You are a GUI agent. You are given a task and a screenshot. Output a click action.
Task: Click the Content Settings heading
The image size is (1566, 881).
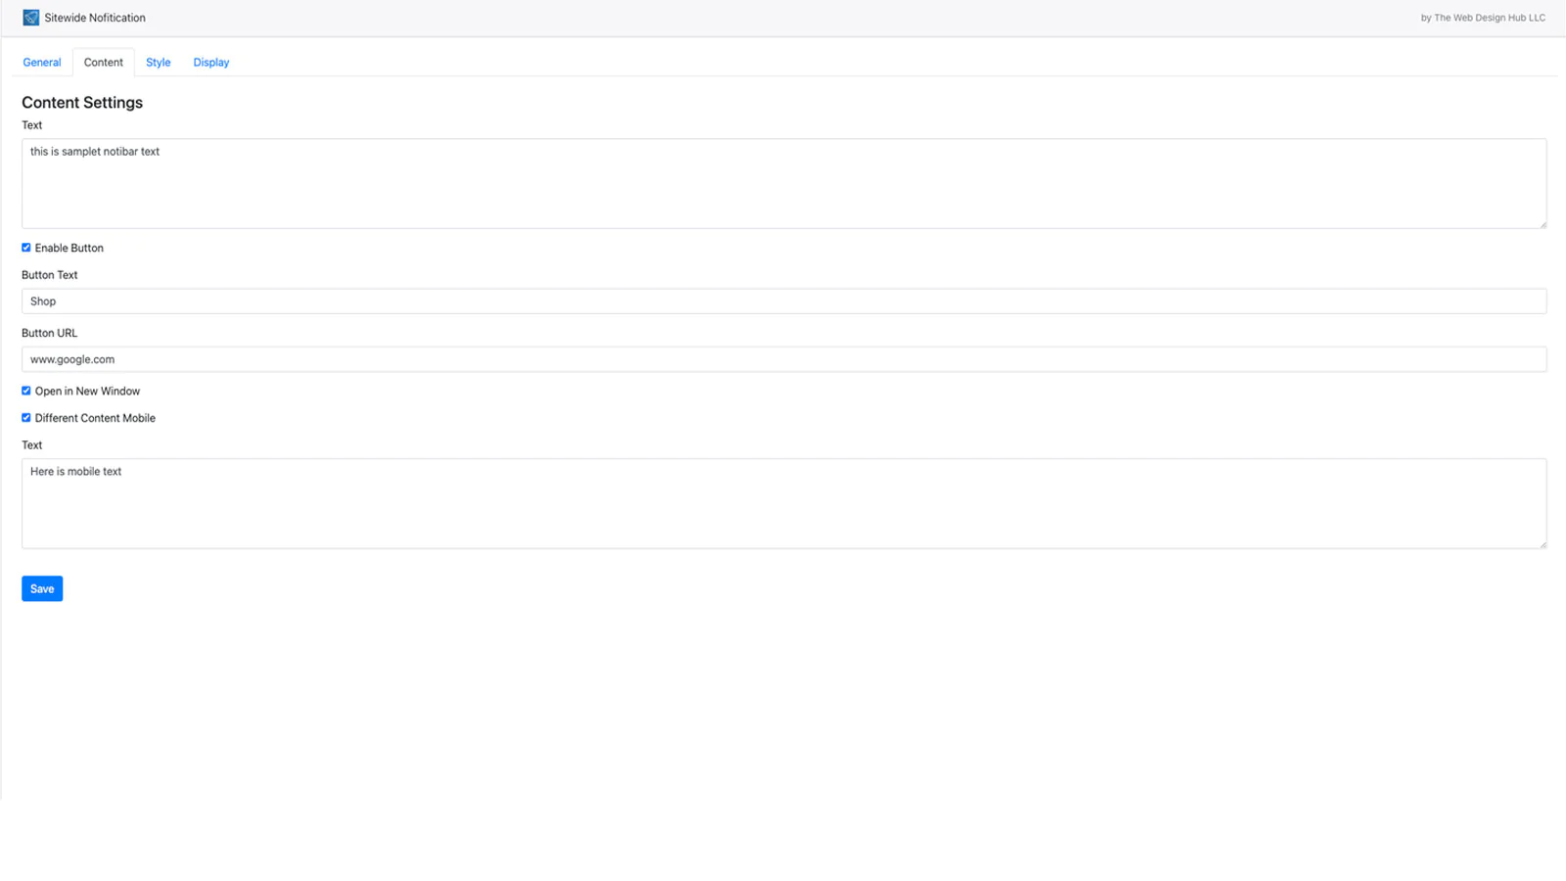(x=82, y=103)
